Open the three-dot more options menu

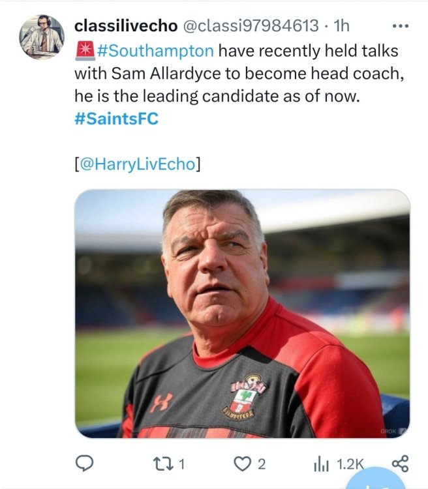click(399, 26)
